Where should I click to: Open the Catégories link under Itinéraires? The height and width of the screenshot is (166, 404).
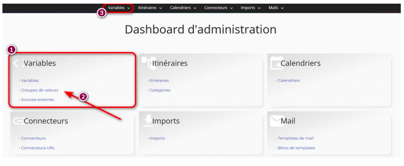coord(160,90)
